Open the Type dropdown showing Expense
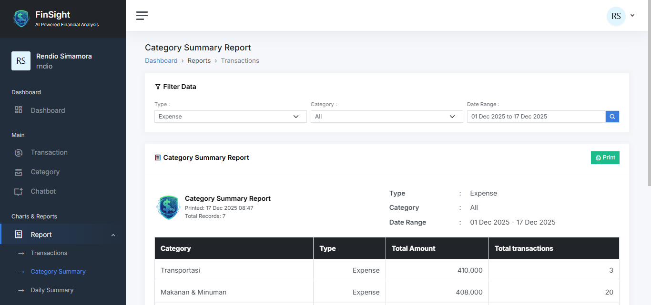The image size is (651, 305). coord(230,117)
